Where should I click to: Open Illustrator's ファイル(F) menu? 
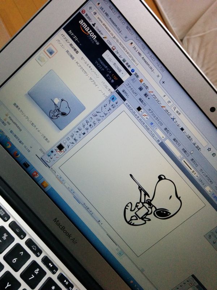tap(132, 89)
